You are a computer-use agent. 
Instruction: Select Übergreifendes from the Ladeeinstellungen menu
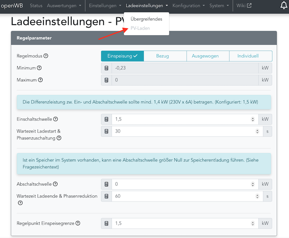146,18
